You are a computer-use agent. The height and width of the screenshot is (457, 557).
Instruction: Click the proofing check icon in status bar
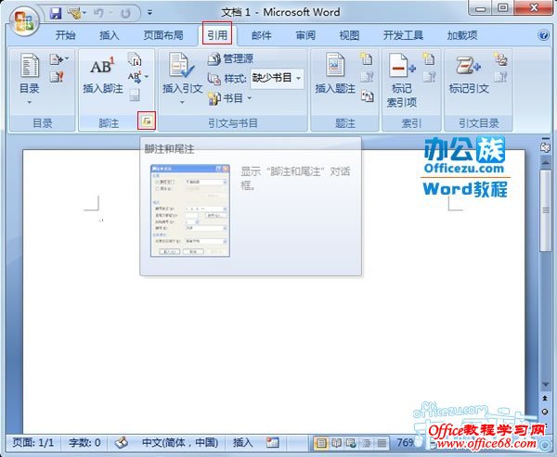121,442
